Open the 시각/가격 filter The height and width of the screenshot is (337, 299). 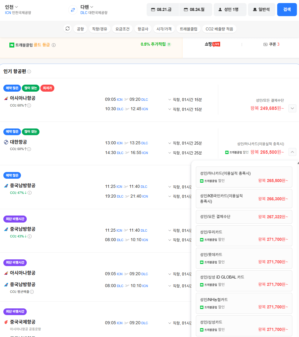coord(164,29)
